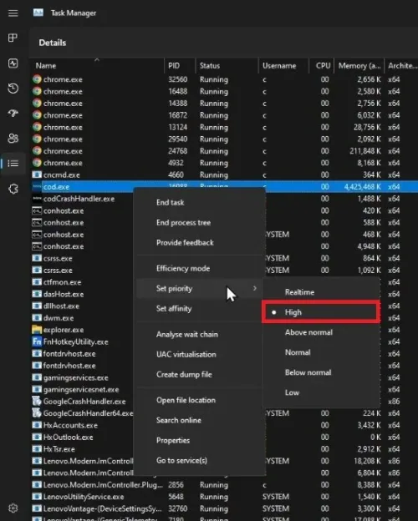Sort by the Status column header
Image resolution: width=418 pixels, height=521 pixels.
pos(227,65)
